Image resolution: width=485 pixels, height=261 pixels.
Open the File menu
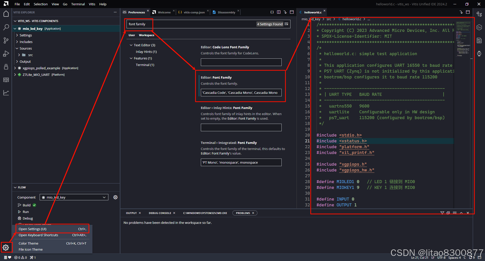point(17,4)
